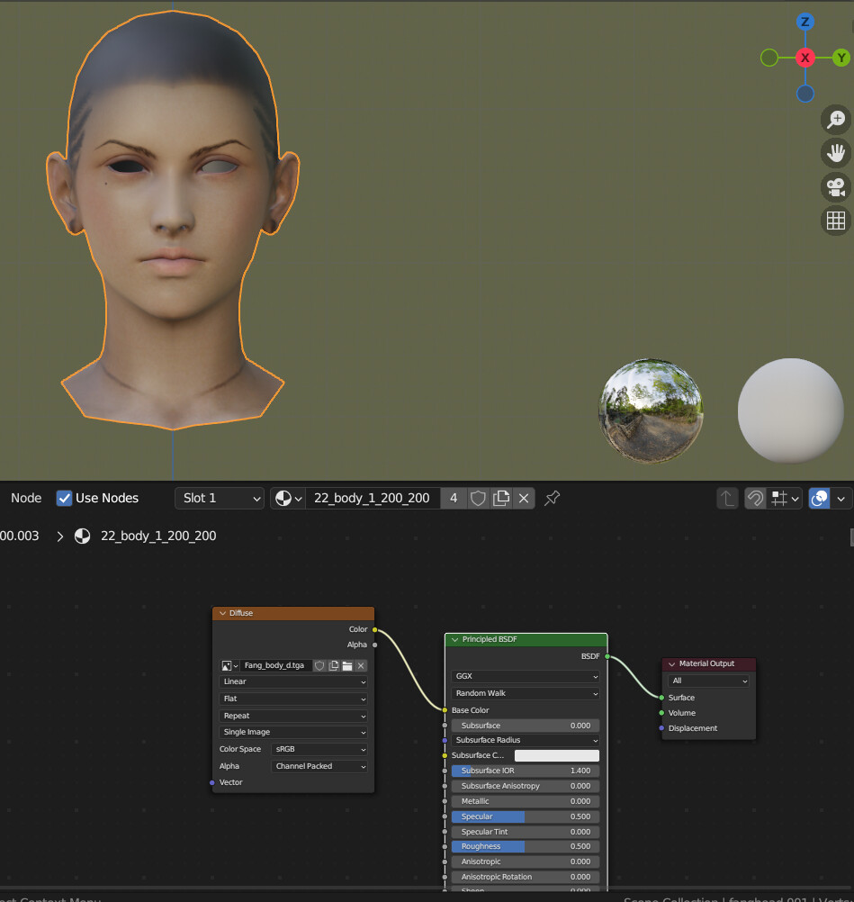Click the Specular Tint slider
The image size is (854, 902).
pos(525,832)
